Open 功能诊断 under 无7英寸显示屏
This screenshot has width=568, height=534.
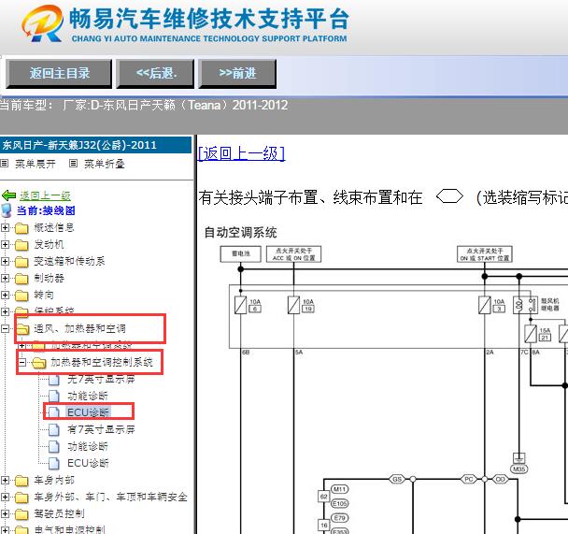point(88,396)
